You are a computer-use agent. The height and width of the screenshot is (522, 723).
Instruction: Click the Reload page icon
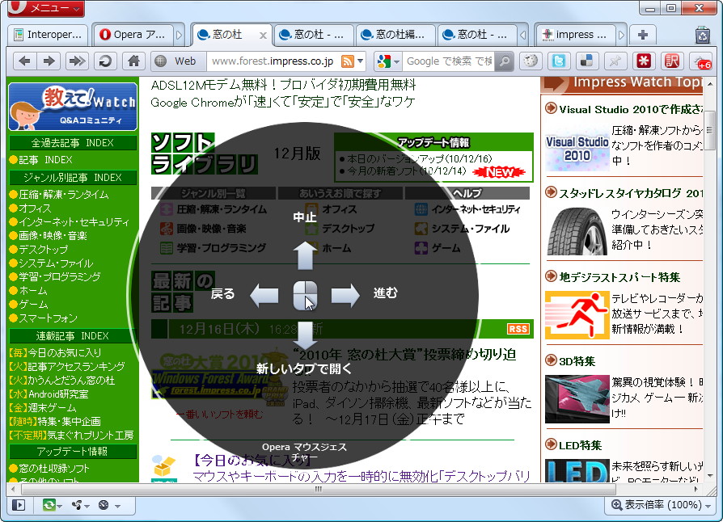click(x=104, y=61)
